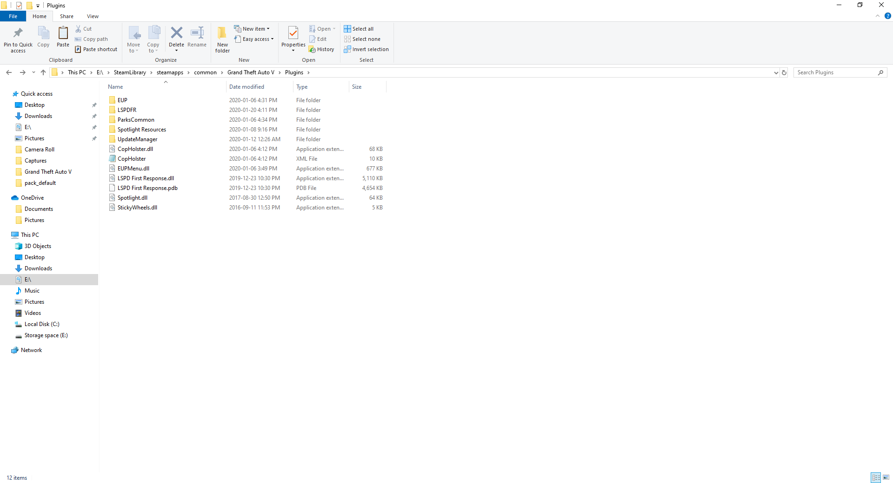
Task: Click Select all in the ribbon
Action: pyautogui.click(x=359, y=29)
